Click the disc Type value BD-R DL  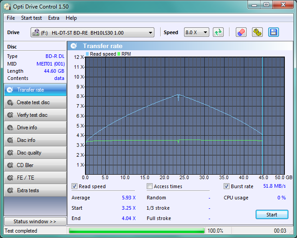click(55, 56)
